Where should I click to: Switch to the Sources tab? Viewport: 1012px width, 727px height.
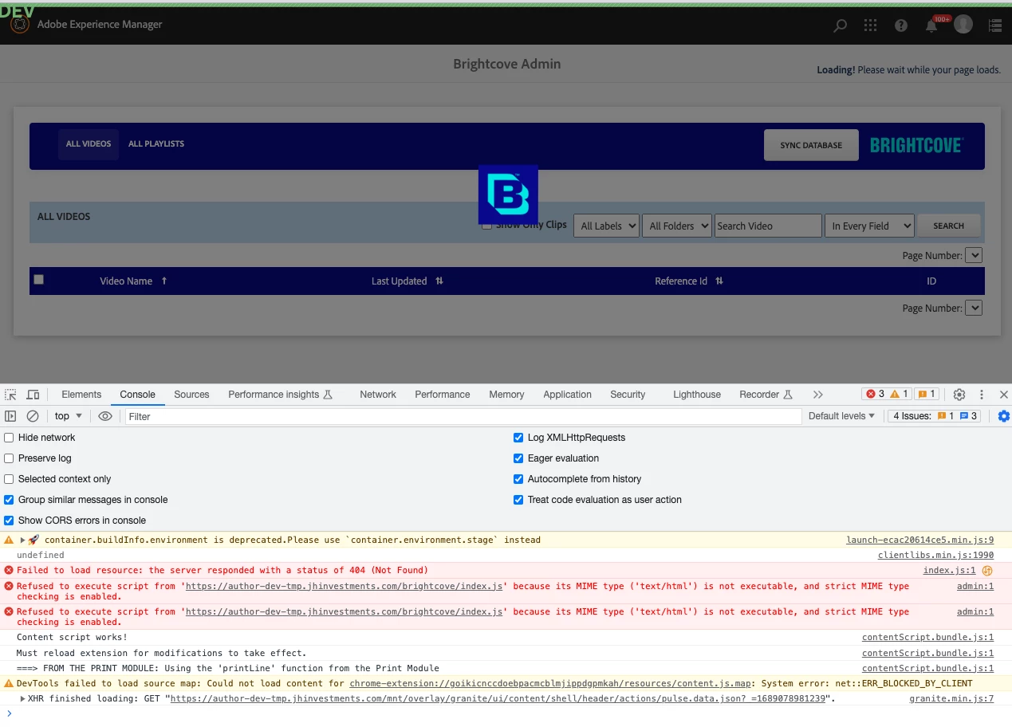[191, 395]
